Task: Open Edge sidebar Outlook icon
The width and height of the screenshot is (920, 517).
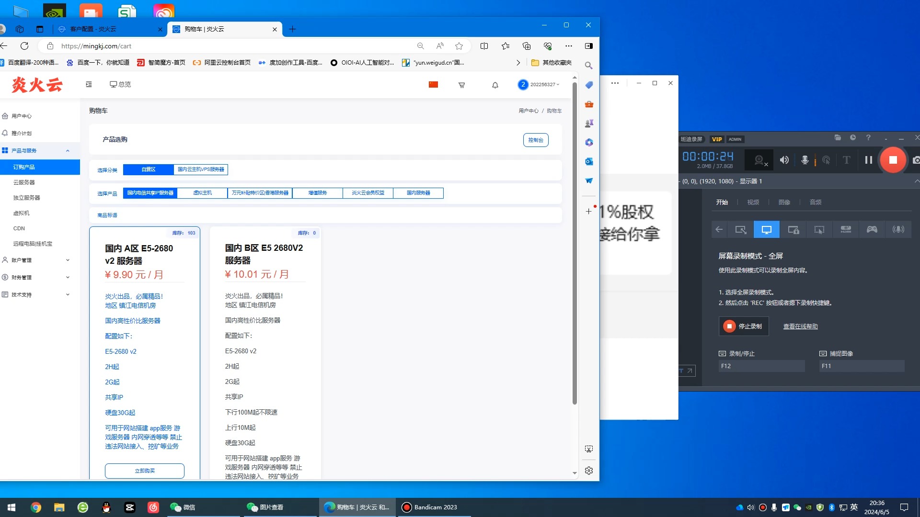Action: [589, 161]
